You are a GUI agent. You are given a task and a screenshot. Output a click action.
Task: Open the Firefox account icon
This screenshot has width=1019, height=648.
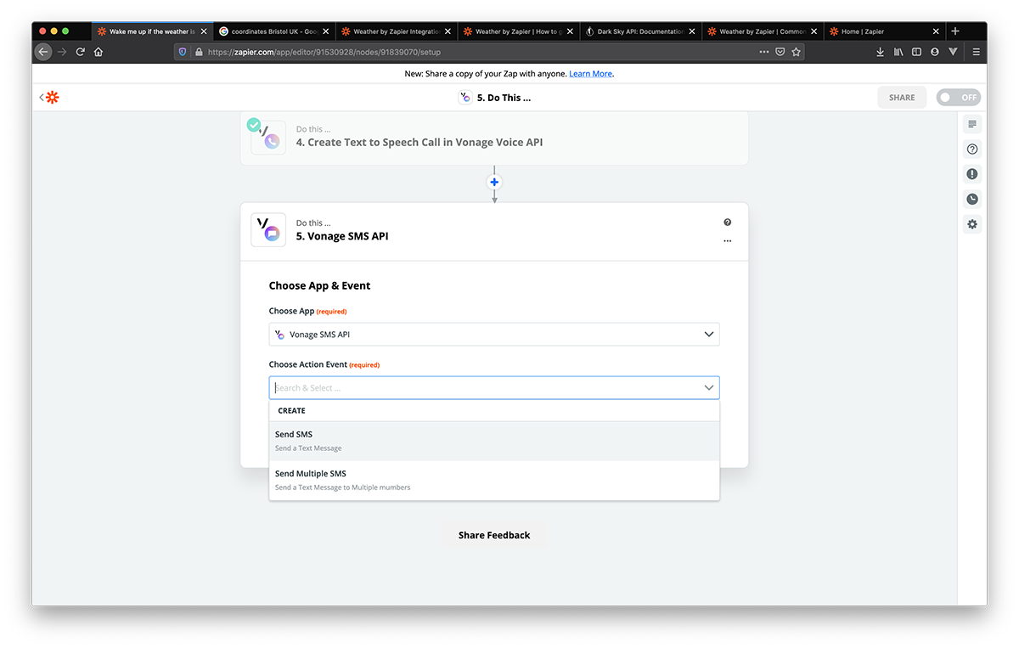935,52
